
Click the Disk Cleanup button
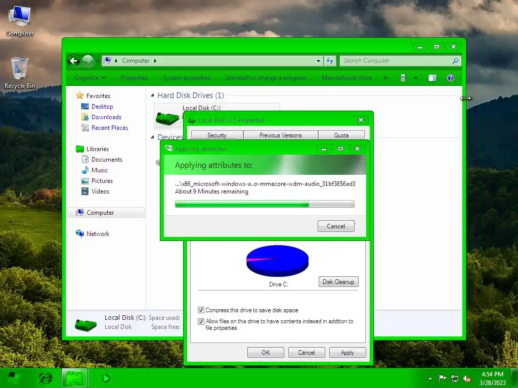[x=338, y=282]
